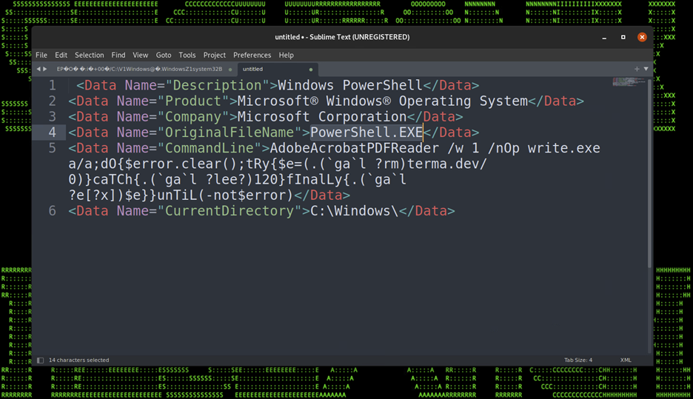Open the Tab Size: 4 selector
This screenshot has width=693, height=399.
coord(577,361)
